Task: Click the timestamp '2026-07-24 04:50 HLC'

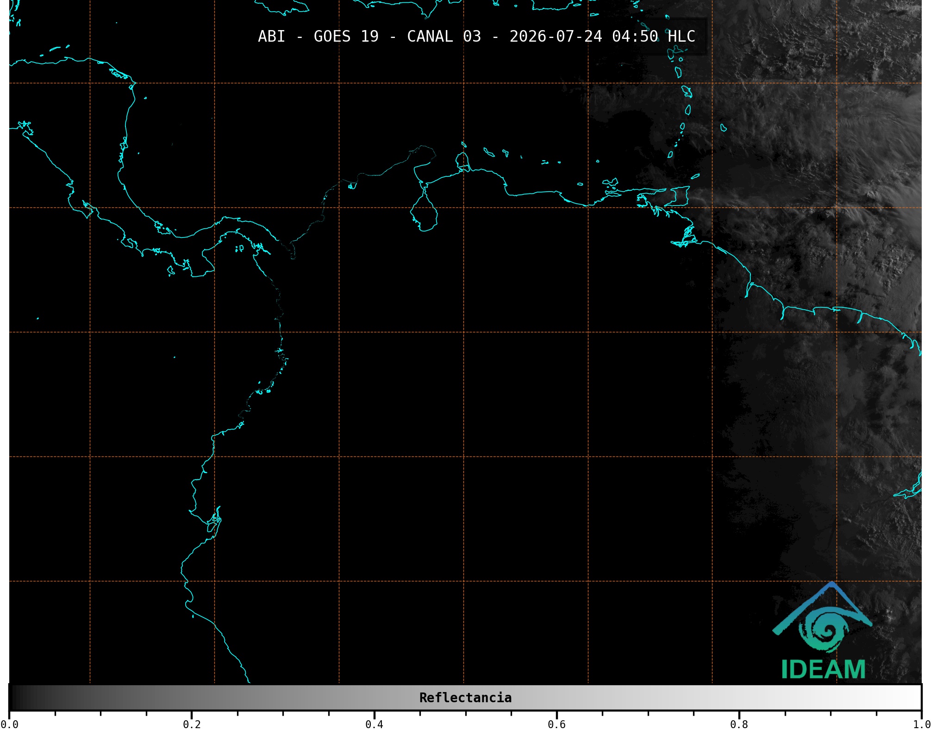Action: pos(602,36)
